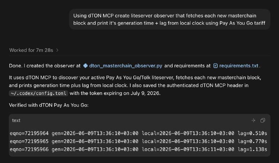
Task: Click the output line with eqno=72195964
Action: [x=138, y=133]
